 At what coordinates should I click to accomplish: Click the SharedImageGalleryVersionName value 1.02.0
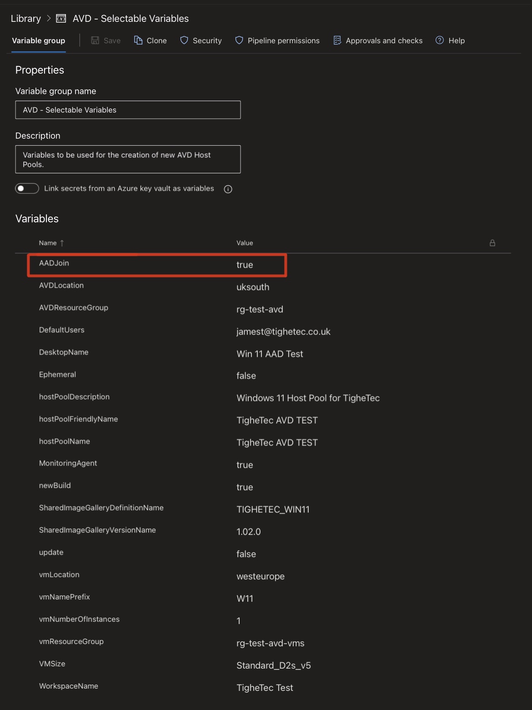[x=249, y=532]
